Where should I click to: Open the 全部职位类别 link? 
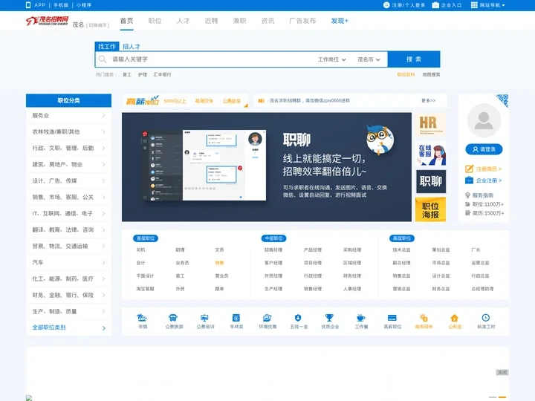tap(49, 327)
